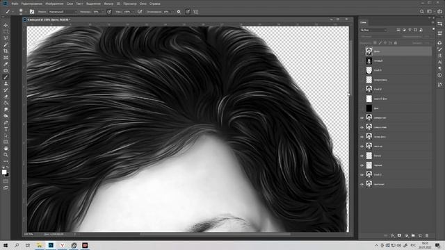The width and height of the screenshot is (445, 250).
Task: Open the tool preset picker arrow
Action: coord(13,12)
